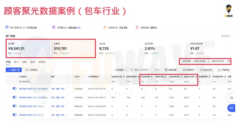Open the end date 2024-06-04 picker
238x134 pixels.
pyautogui.click(x=218, y=61)
